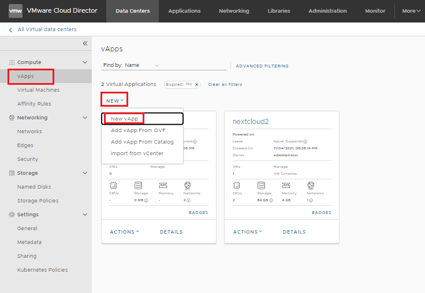Collapse the Storage section chevron

tap(85, 173)
